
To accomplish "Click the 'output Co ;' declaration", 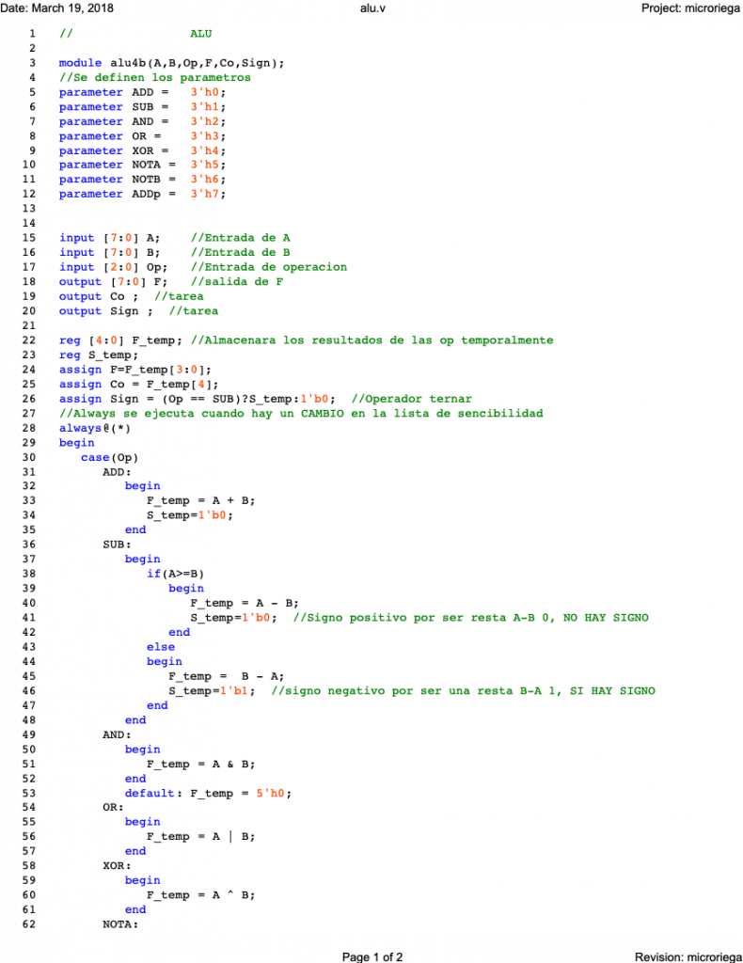I will pos(99,297).
